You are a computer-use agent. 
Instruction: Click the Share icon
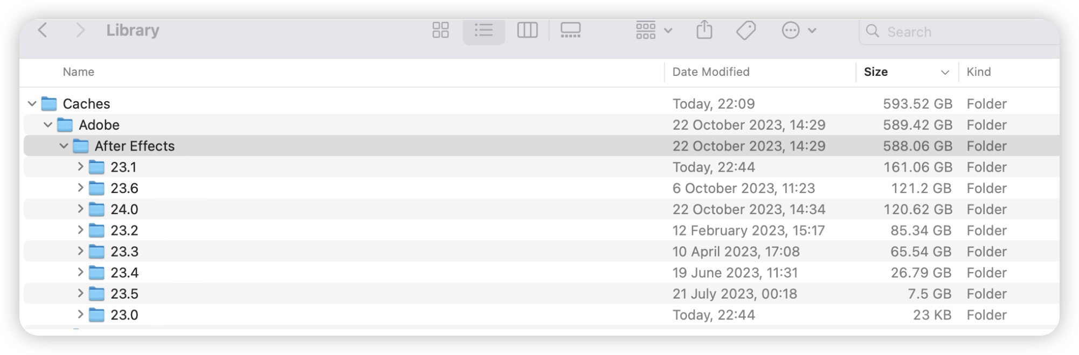704,30
